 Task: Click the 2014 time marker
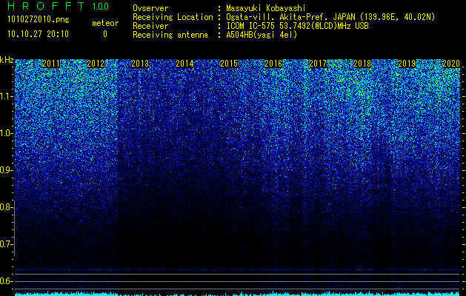click(184, 64)
